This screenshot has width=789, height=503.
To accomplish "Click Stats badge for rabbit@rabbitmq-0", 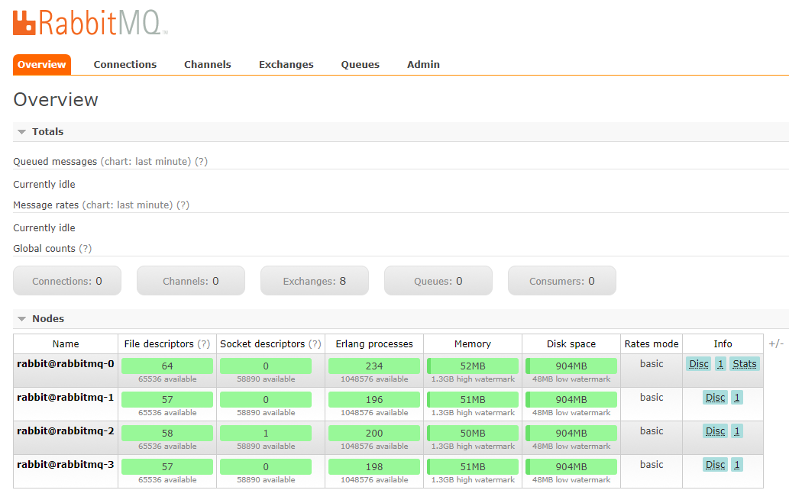I will point(744,363).
